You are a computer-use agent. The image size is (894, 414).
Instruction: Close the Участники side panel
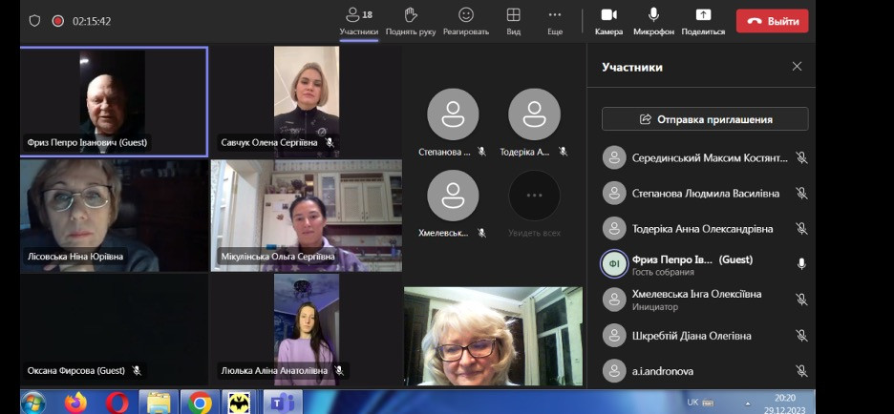point(798,67)
